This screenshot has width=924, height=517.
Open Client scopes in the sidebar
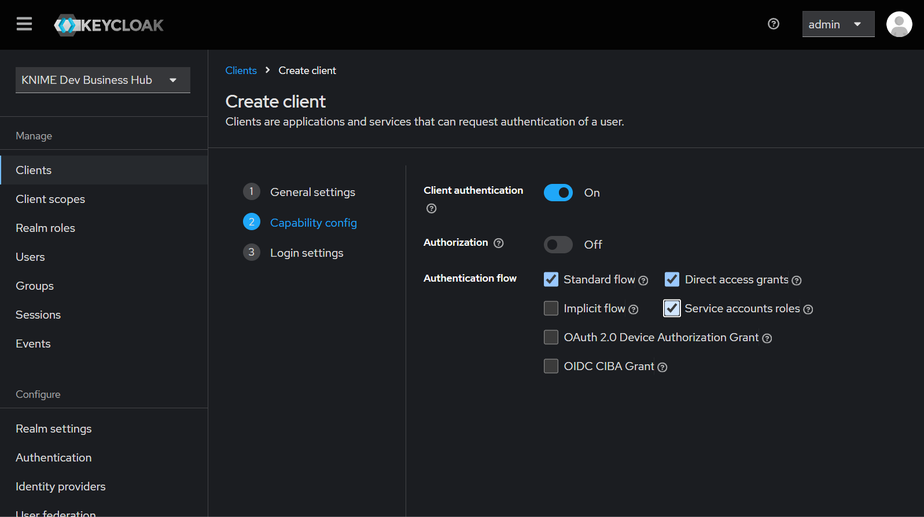[50, 199]
